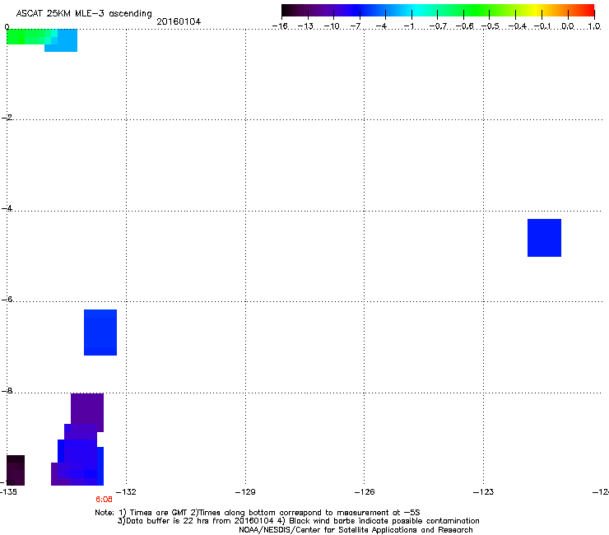
Task: Click the date label 20160104
Action: (x=179, y=21)
